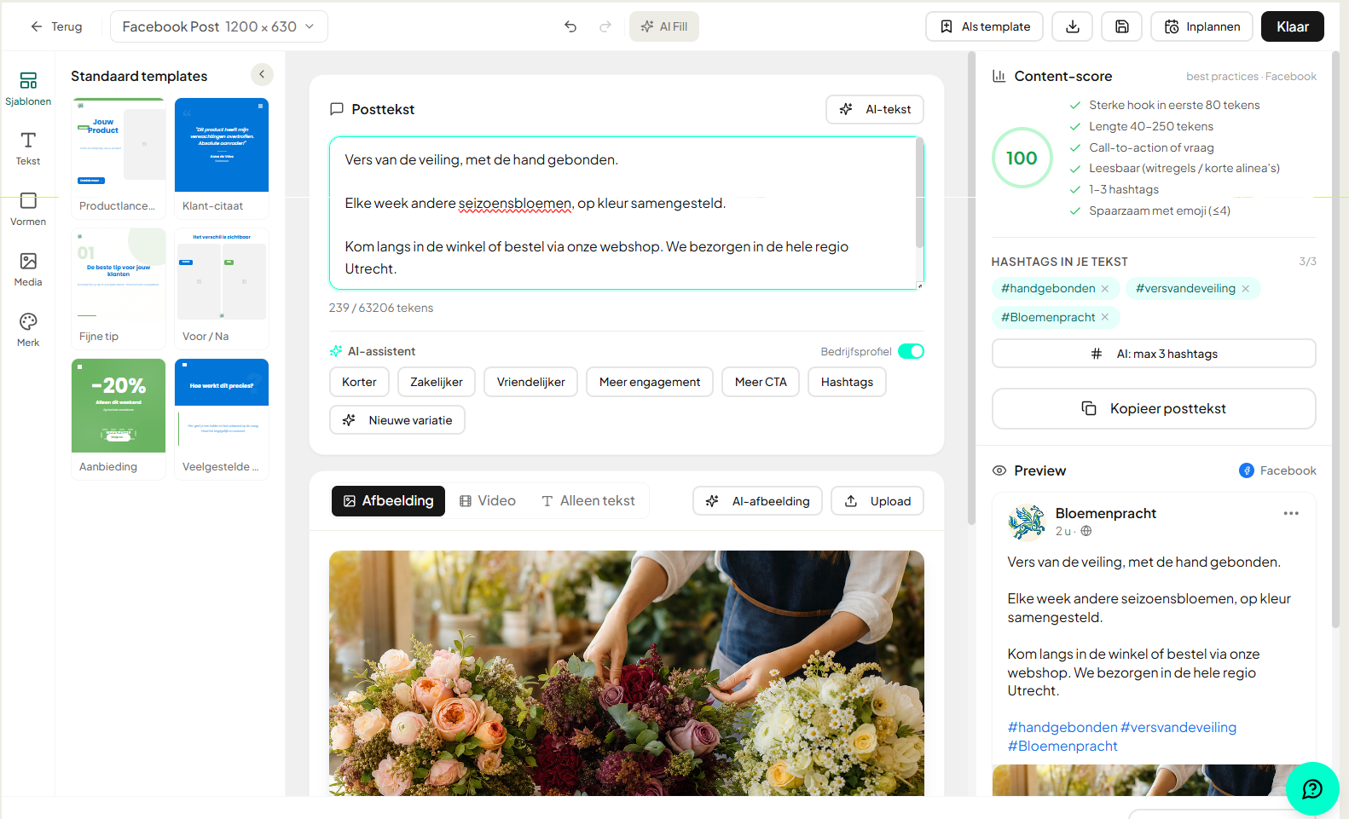Screen dimensions: 1349x819
Task: Open the Facebook Post size dropdown
Action: [219, 26]
